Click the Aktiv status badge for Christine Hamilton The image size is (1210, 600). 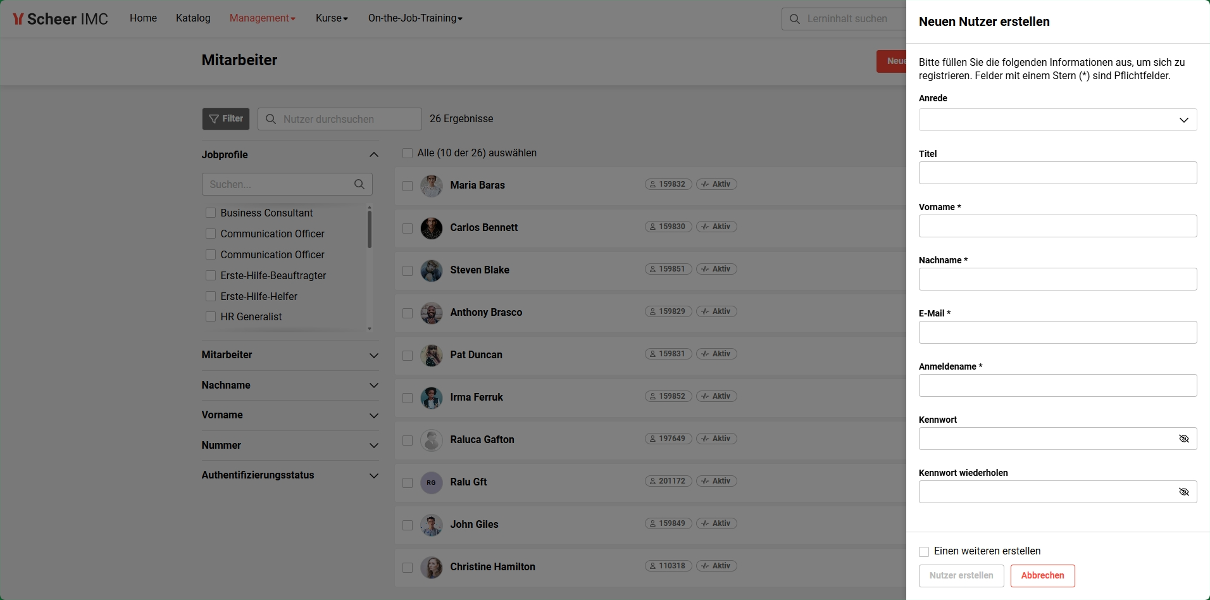(x=716, y=566)
